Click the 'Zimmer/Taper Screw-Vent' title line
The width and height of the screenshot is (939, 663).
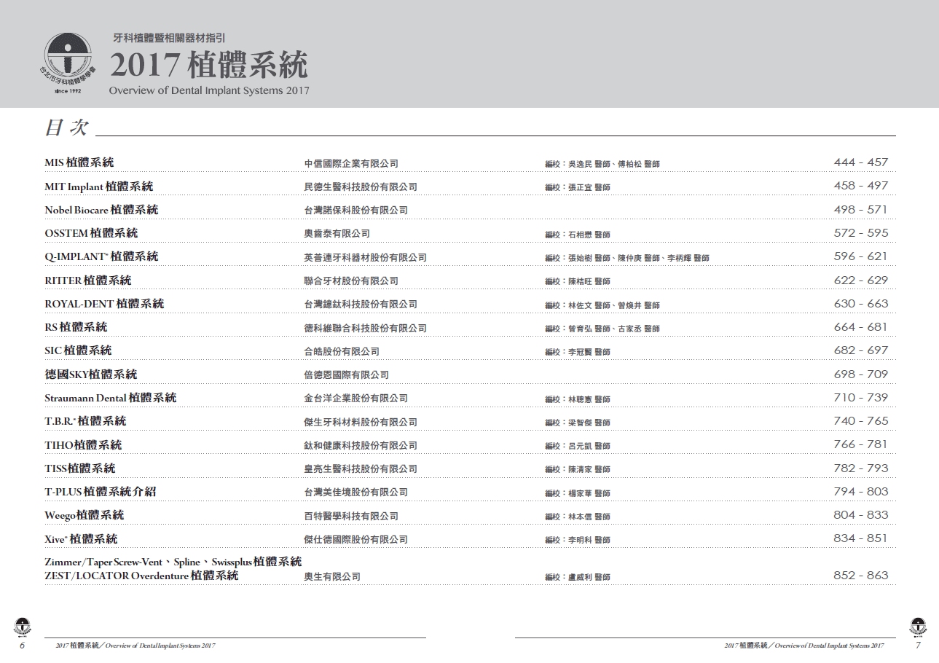point(173,562)
